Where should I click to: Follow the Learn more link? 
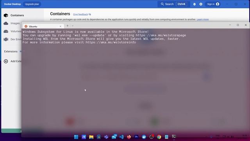point(203,19)
